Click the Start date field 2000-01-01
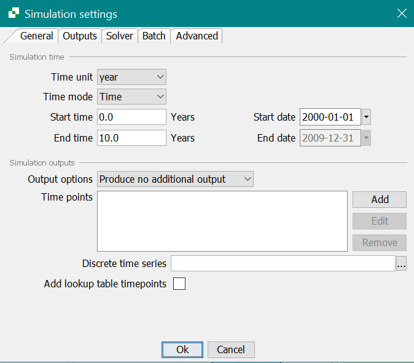The image size is (414, 363). [330, 117]
